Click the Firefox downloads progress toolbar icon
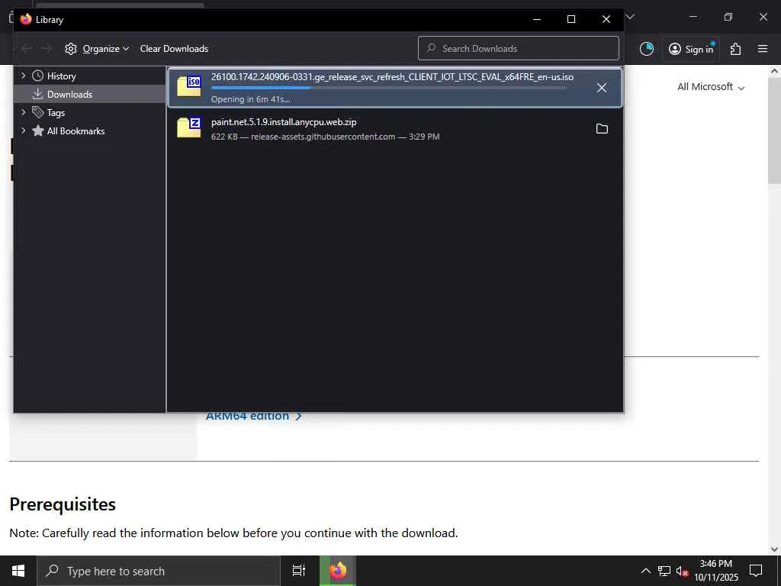The image size is (781, 586). pos(647,49)
